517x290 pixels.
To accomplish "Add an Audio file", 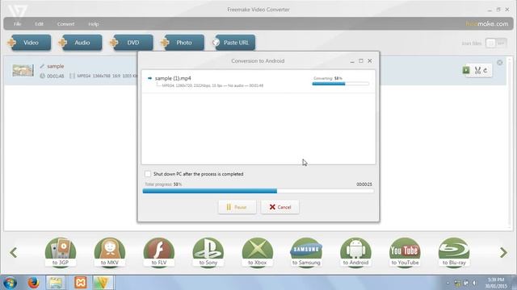I will (81, 43).
